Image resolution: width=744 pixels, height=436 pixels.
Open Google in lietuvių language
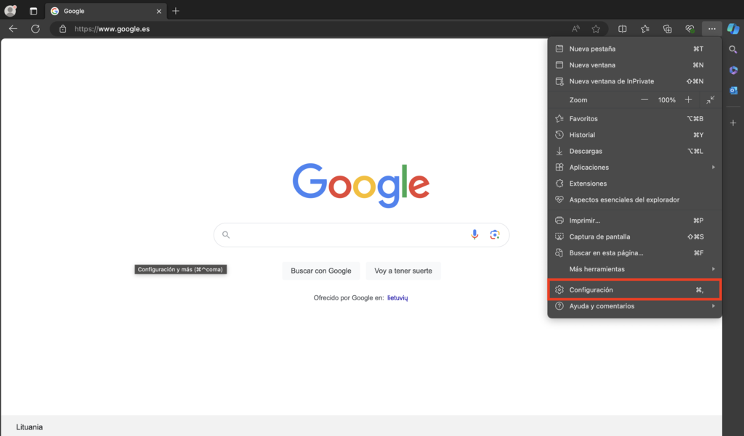click(398, 297)
